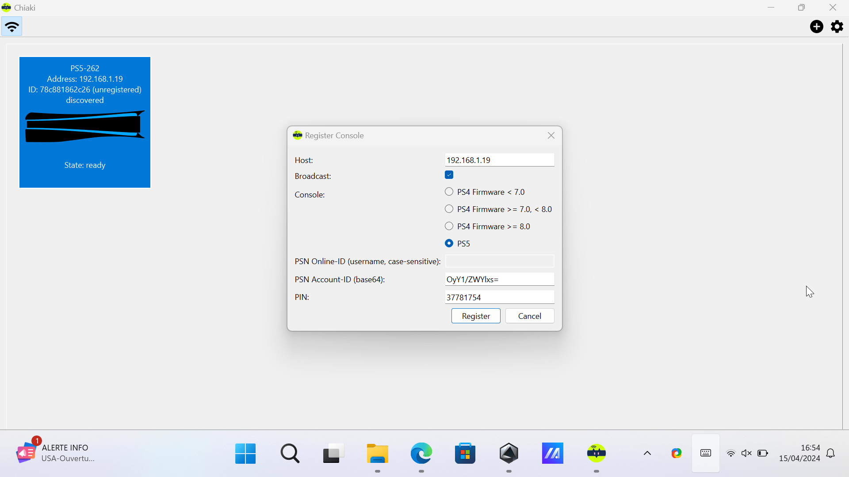The image size is (849, 477).
Task: Restore down the Chiaki window
Action: point(801,8)
